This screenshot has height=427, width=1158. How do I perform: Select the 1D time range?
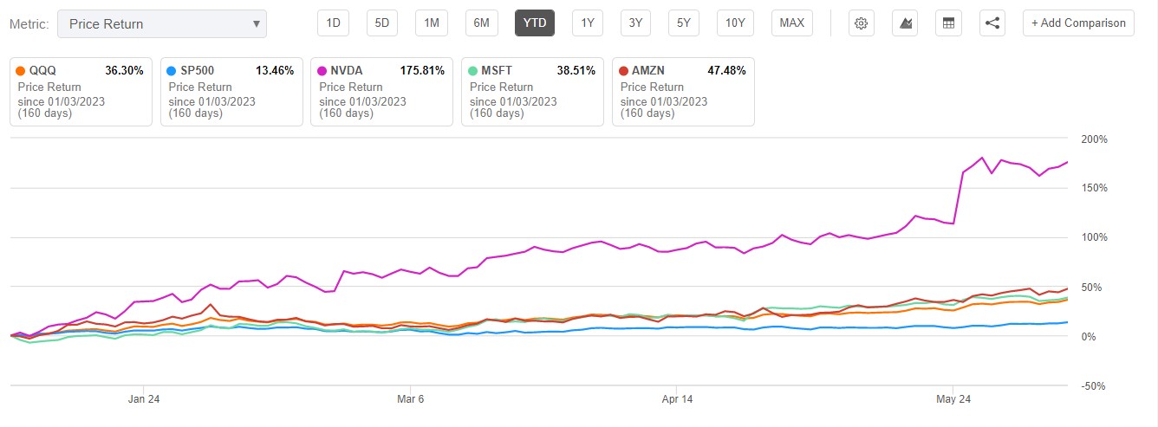(333, 23)
